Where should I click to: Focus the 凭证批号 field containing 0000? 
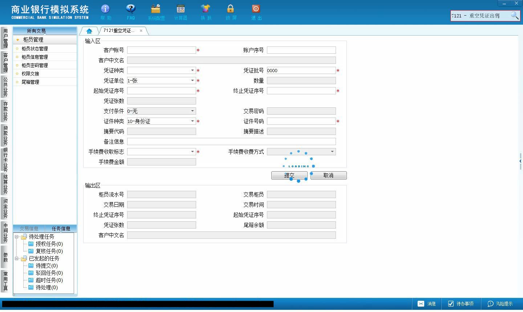click(301, 70)
